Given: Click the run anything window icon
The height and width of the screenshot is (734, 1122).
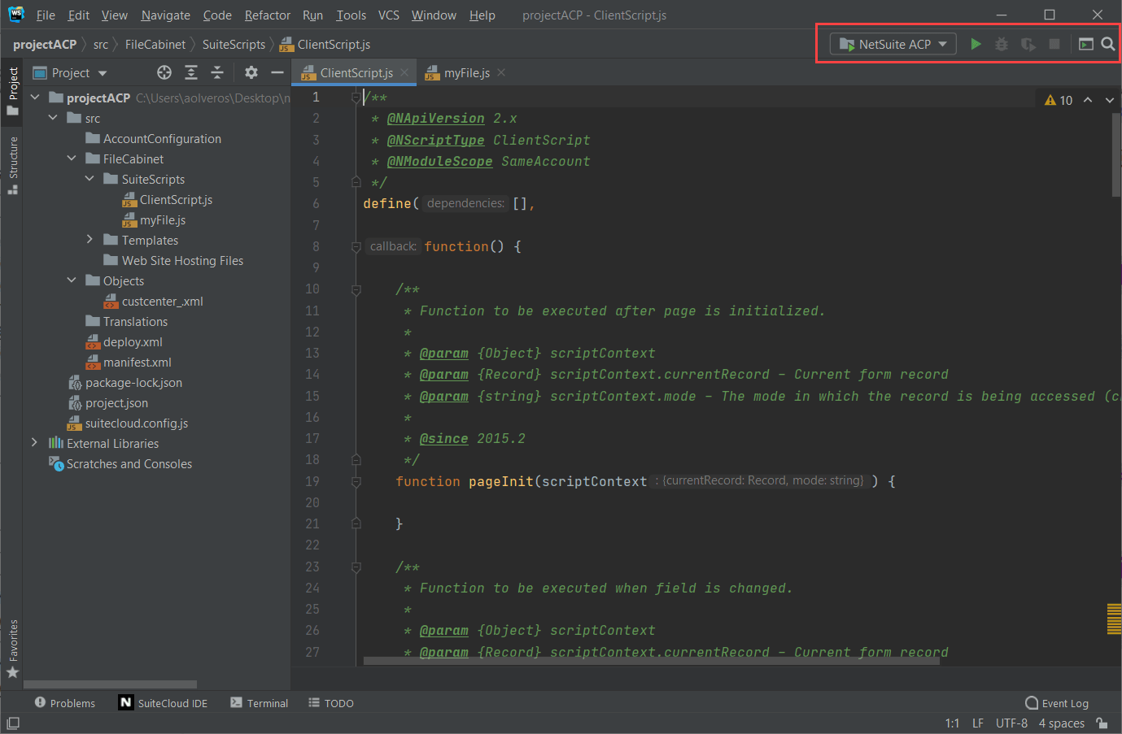Looking at the screenshot, I should pos(1086,44).
